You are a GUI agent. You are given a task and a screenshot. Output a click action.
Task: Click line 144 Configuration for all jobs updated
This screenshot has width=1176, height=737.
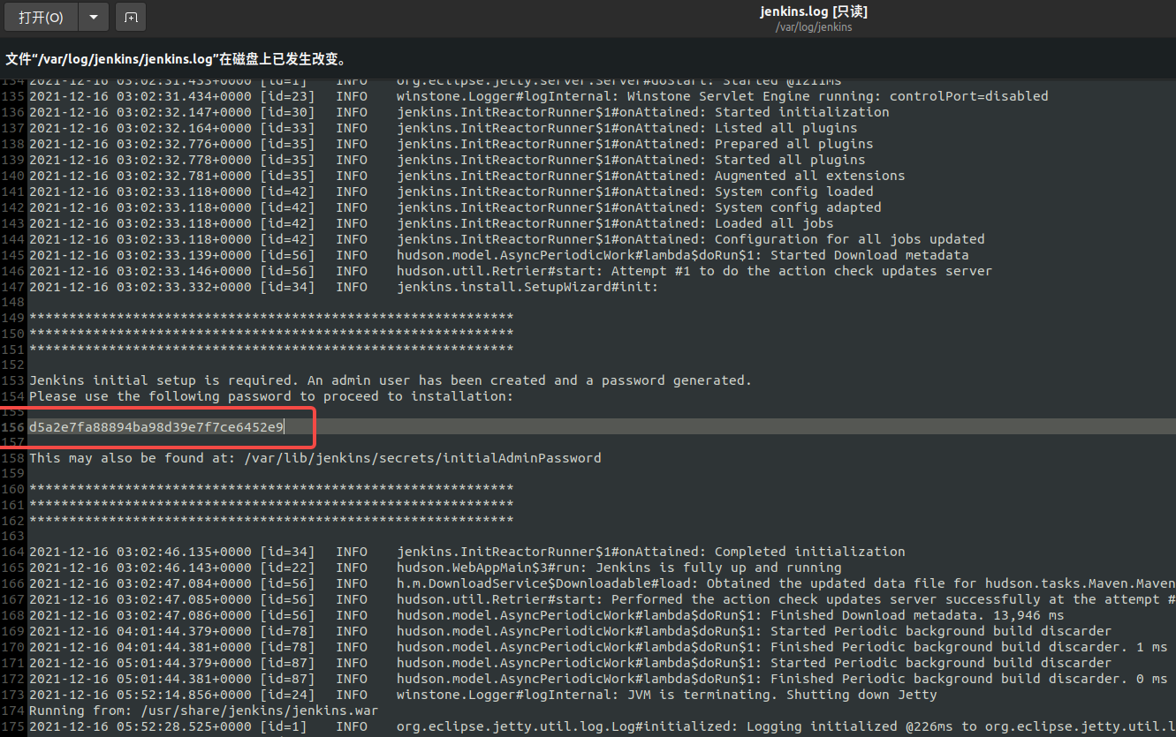pyautogui.click(x=507, y=239)
